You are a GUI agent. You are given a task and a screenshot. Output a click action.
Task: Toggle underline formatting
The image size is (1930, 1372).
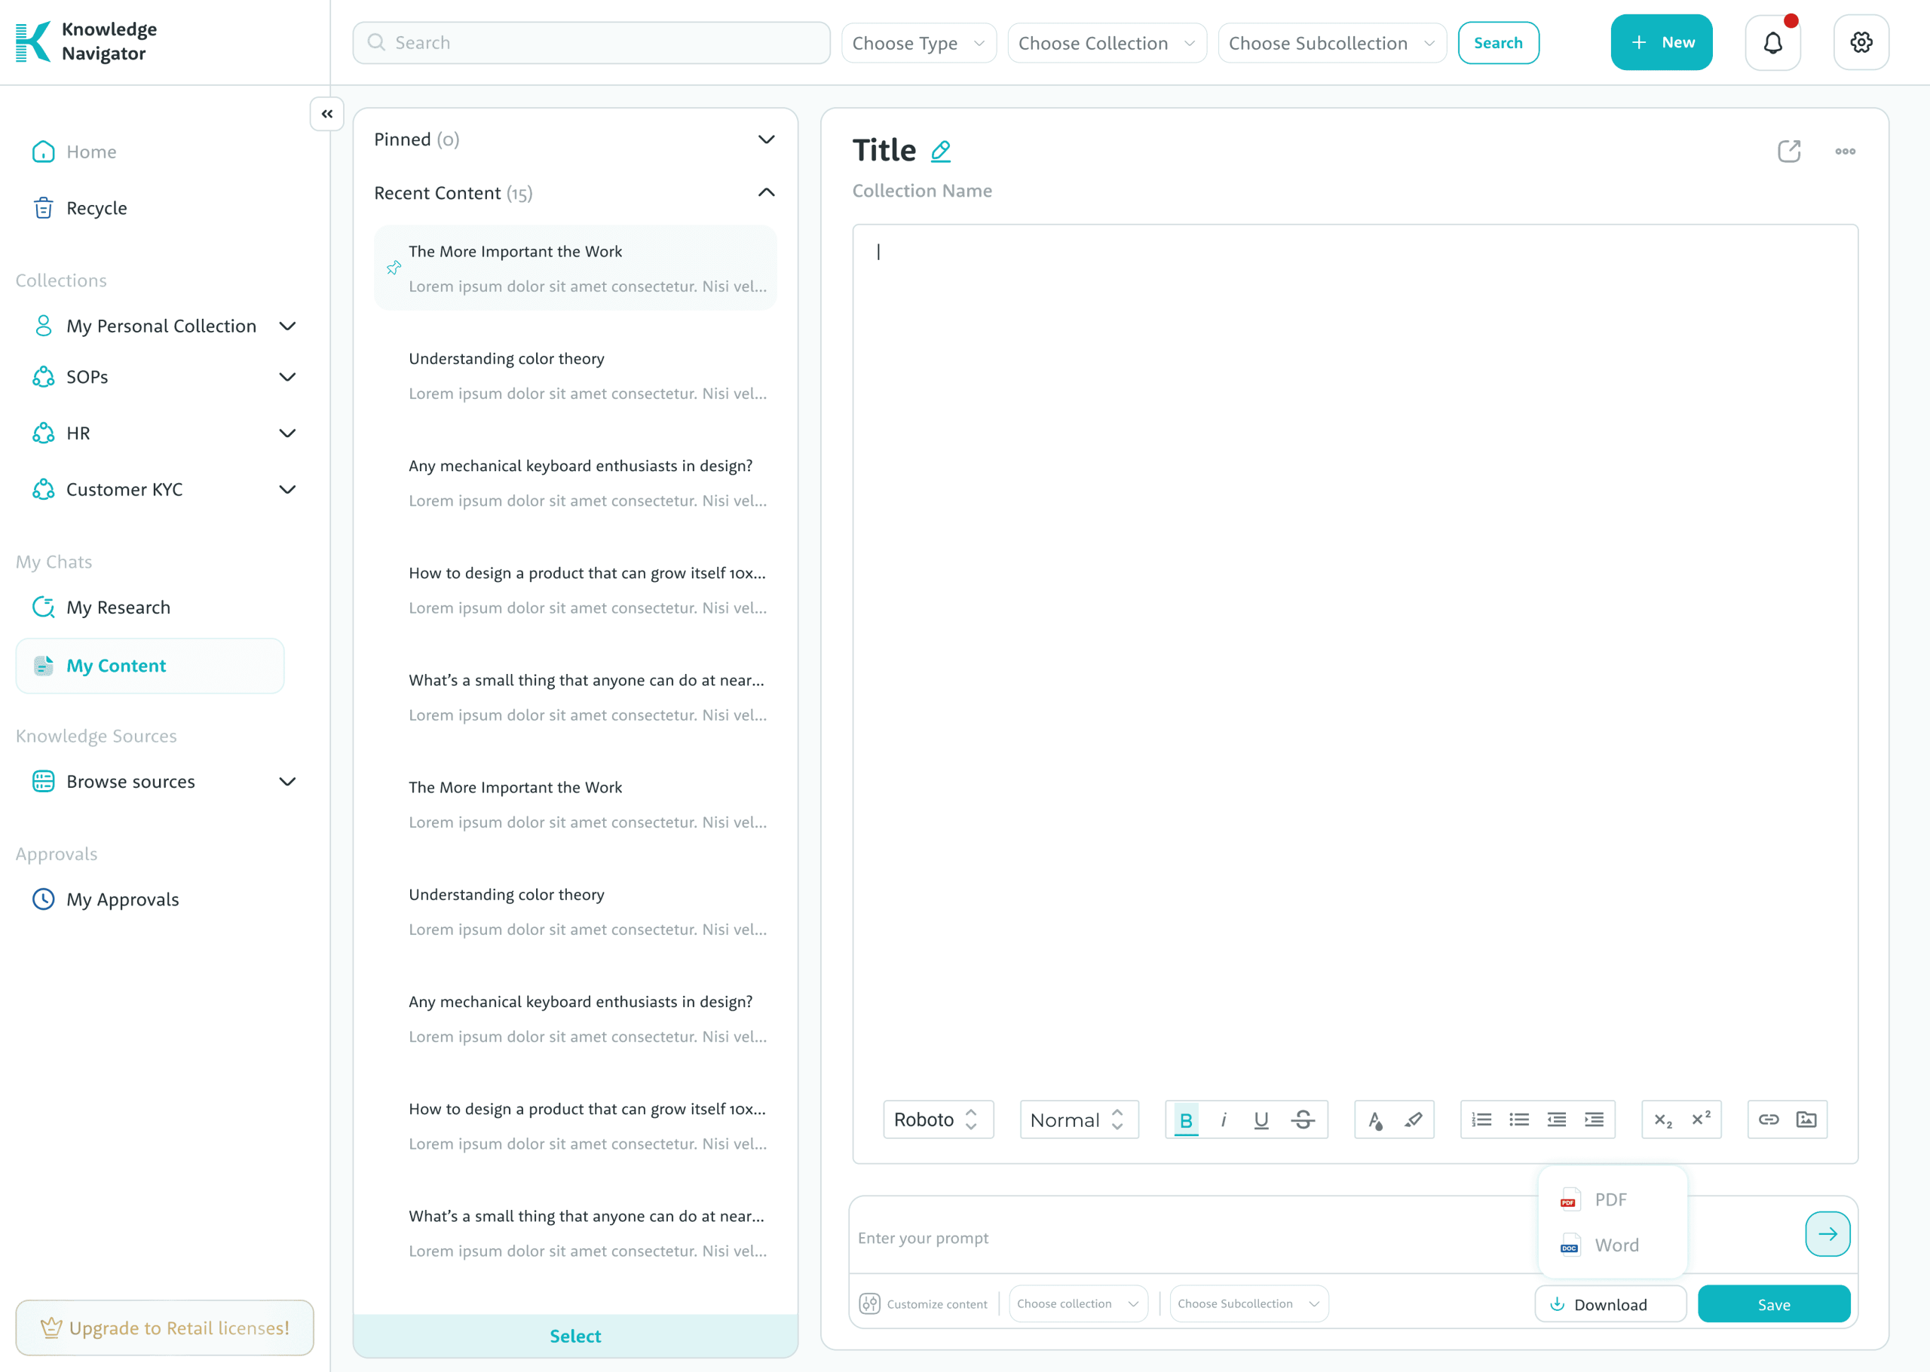pyautogui.click(x=1261, y=1119)
